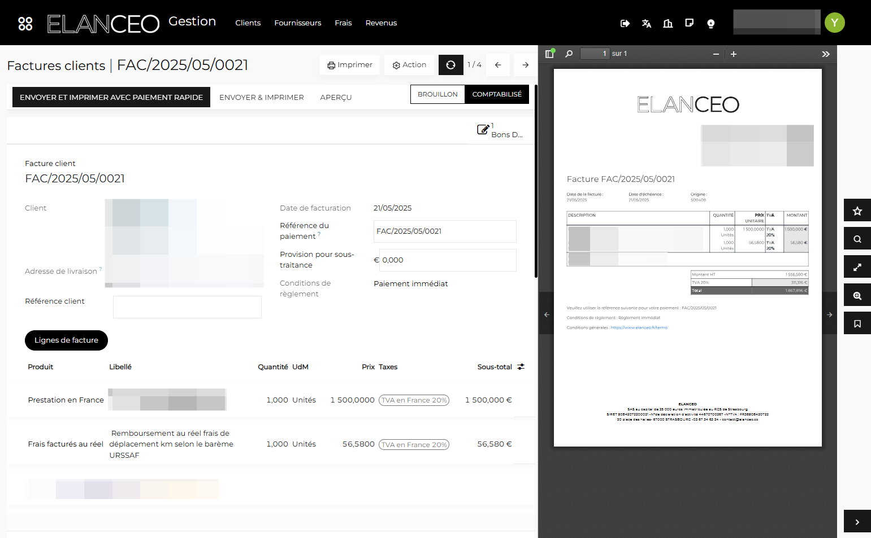Show previous attachment arrow in PDF viewer
This screenshot has width=871, height=538.
pos(547,314)
